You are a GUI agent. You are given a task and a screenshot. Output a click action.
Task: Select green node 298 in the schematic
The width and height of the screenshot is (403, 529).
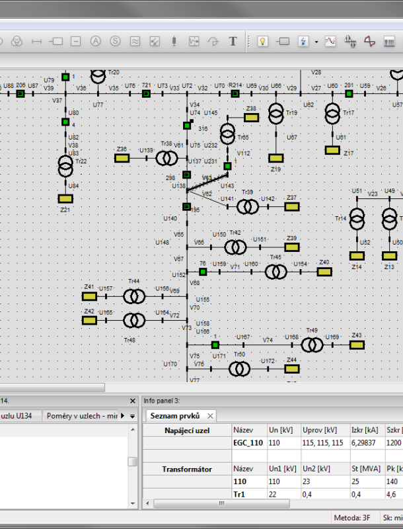tap(187, 175)
